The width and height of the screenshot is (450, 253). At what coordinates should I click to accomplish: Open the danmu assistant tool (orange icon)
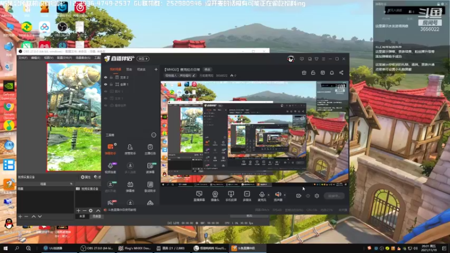(x=110, y=149)
